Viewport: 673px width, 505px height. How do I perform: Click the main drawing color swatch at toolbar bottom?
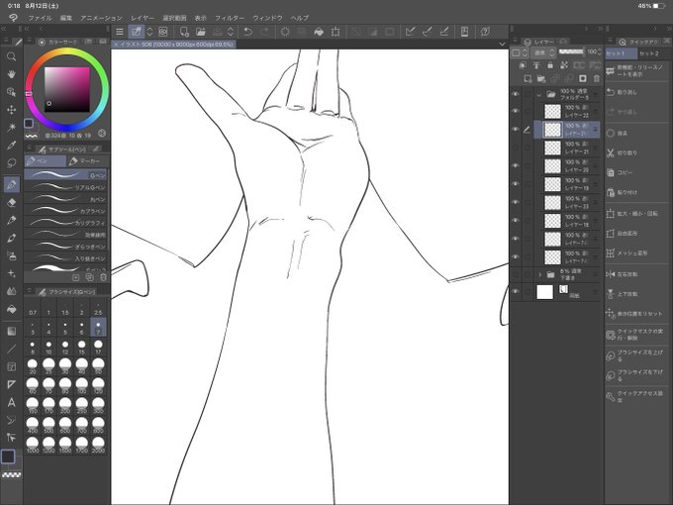coord(8,456)
